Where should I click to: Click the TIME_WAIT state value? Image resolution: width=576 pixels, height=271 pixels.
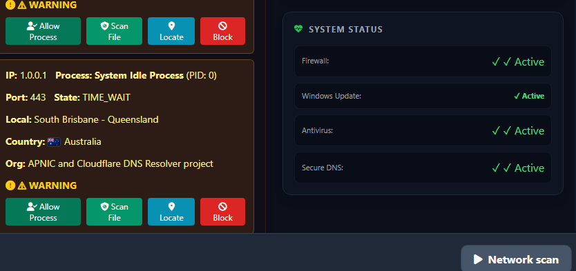[106, 97]
